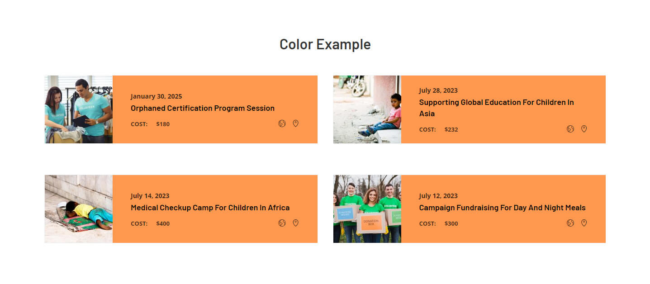
Task: Click location pin on Orphaned Certification event
Action: pyautogui.click(x=295, y=123)
